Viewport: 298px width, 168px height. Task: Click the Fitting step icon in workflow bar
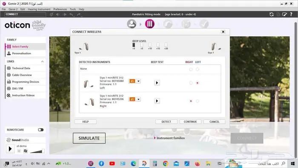(x=168, y=24)
